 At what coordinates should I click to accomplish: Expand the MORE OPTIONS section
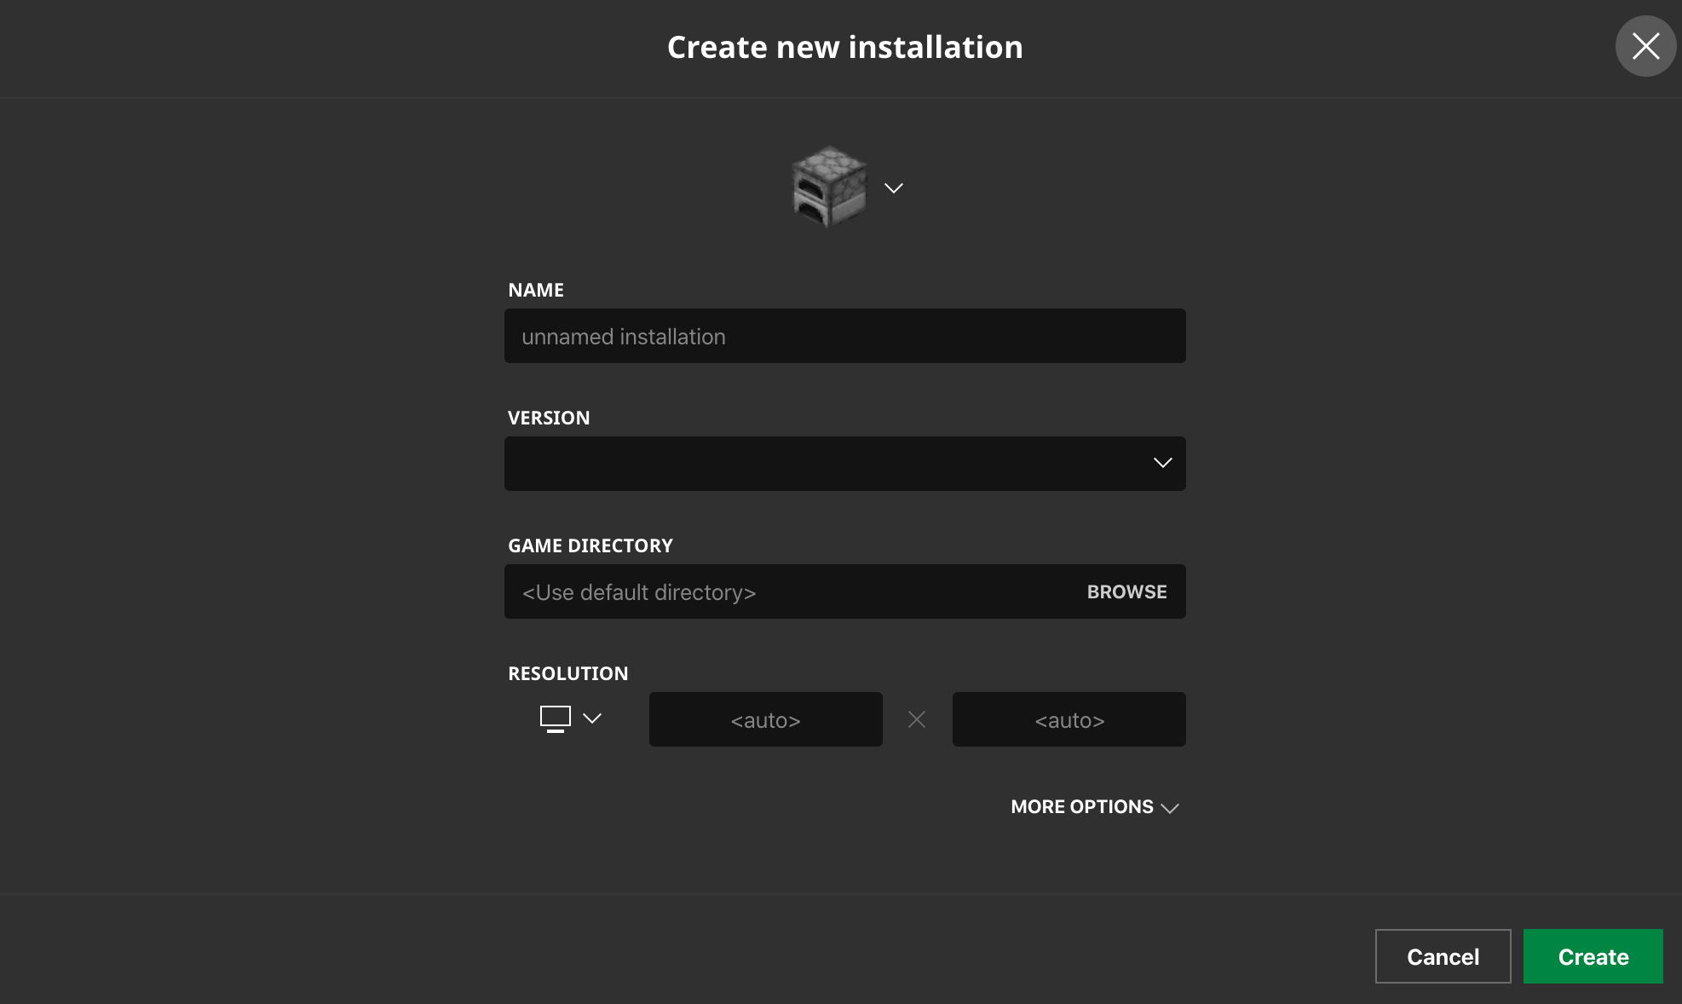tap(1081, 806)
